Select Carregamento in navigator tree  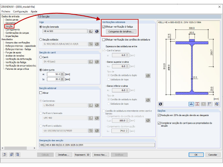pyautogui.click(x=13, y=30)
